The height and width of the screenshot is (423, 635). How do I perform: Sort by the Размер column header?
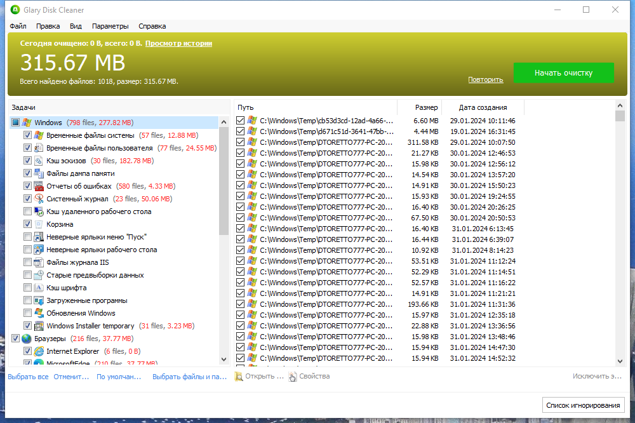click(x=420, y=107)
